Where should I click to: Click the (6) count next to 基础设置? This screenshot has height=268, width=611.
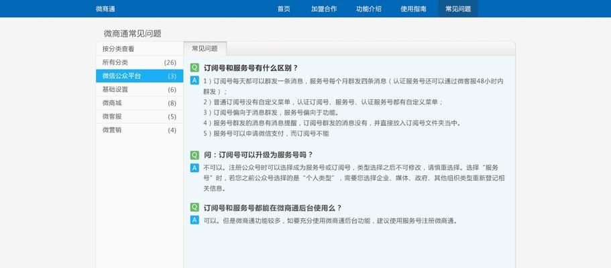[x=172, y=90]
